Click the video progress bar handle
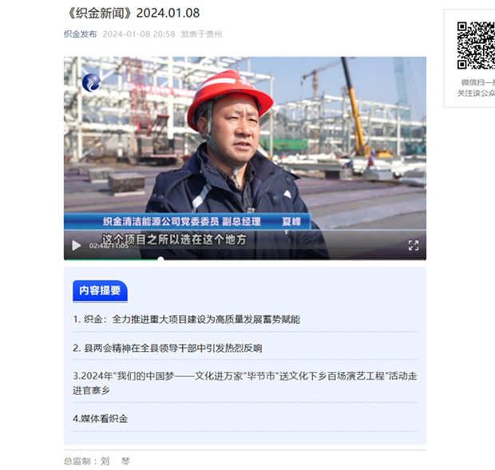 [x=160, y=259]
